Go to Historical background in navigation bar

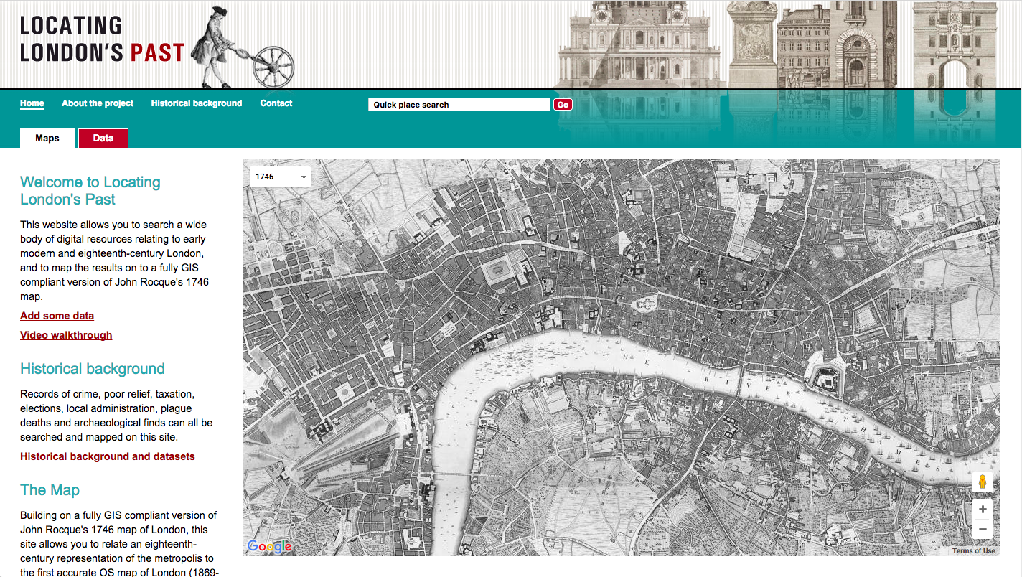click(197, 103)
